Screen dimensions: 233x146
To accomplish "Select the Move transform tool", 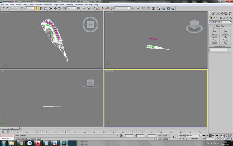I will click(x=55, y=8).
